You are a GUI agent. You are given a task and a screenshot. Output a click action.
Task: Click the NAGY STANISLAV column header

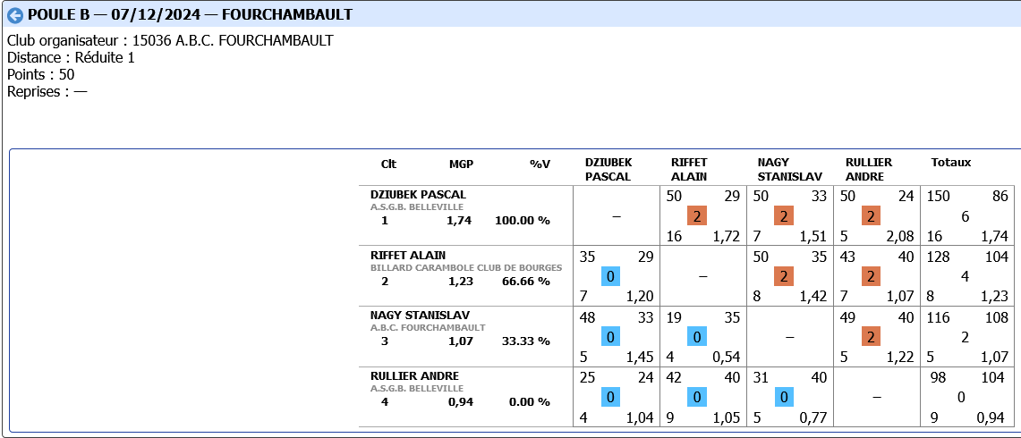pyautogui.click(x=790, y=169)
